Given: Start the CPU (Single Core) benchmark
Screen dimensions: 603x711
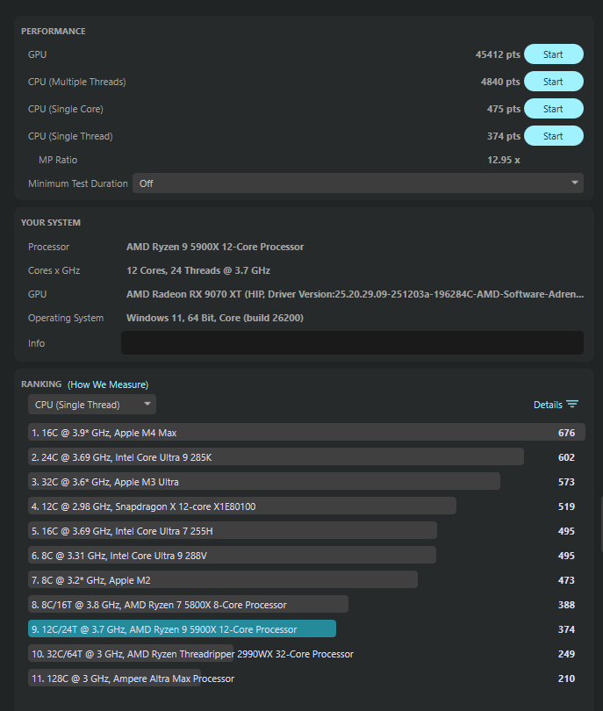Looking at the screenshot, I should pyautogui.click(x=554, y=109).
